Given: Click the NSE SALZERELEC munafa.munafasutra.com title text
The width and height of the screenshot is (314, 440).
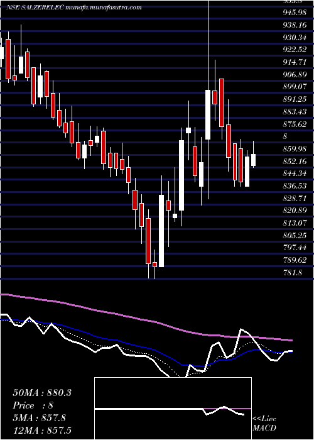Looking at the screenshot, I should 73,8.
